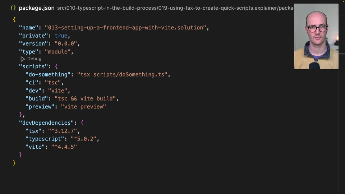The image size is (345, 194).
Task: Click the tsx scripts/doSomething.ts command string
Action: click(x=123, y=74)
